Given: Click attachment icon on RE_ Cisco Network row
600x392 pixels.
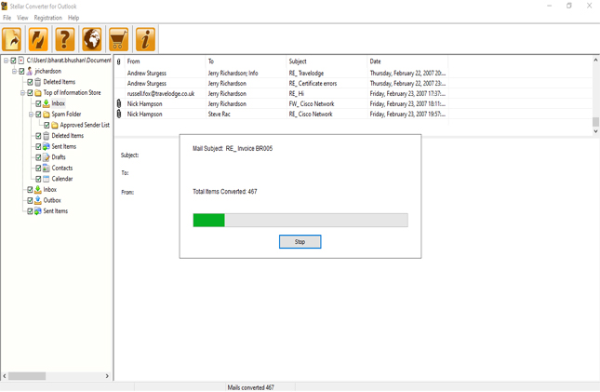Looking at the screenshot, I should (x=119, y=114).
